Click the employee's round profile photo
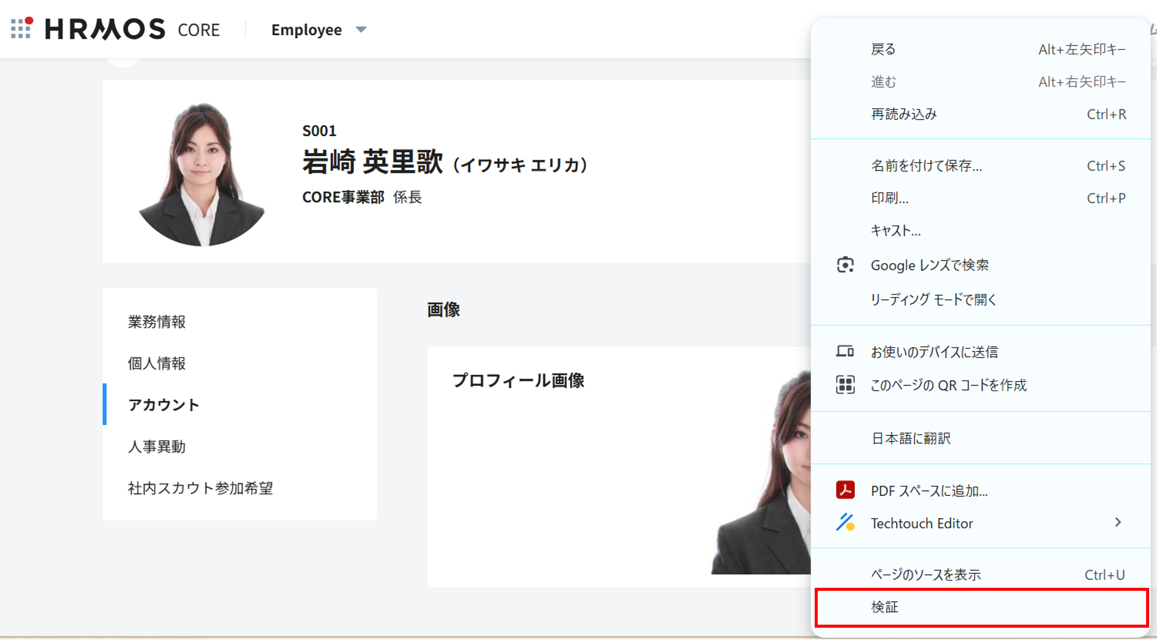This screenshot has width=1157, height=641. [201, 175]
